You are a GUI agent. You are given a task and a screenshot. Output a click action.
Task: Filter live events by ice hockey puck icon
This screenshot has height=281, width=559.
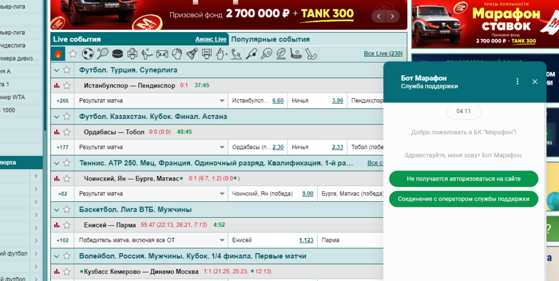117,54
